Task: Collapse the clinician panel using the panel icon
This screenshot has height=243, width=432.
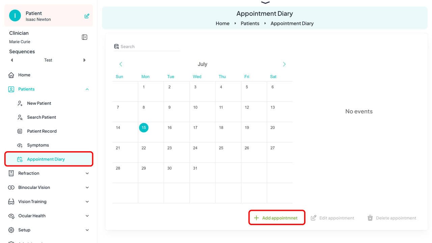Action: coord(84,37)
